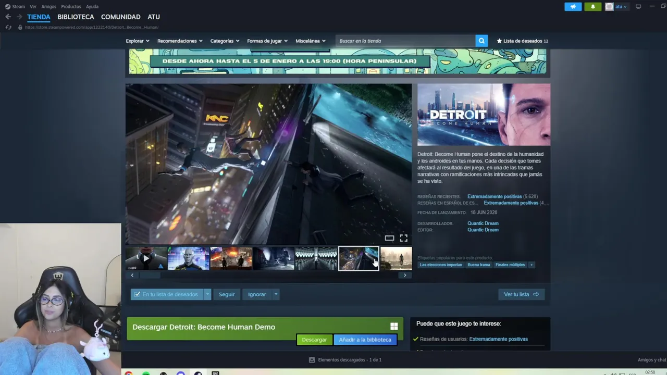Go back with the left arrow button
This screenshot has height=375, width=667.
[x=8, y=17]
